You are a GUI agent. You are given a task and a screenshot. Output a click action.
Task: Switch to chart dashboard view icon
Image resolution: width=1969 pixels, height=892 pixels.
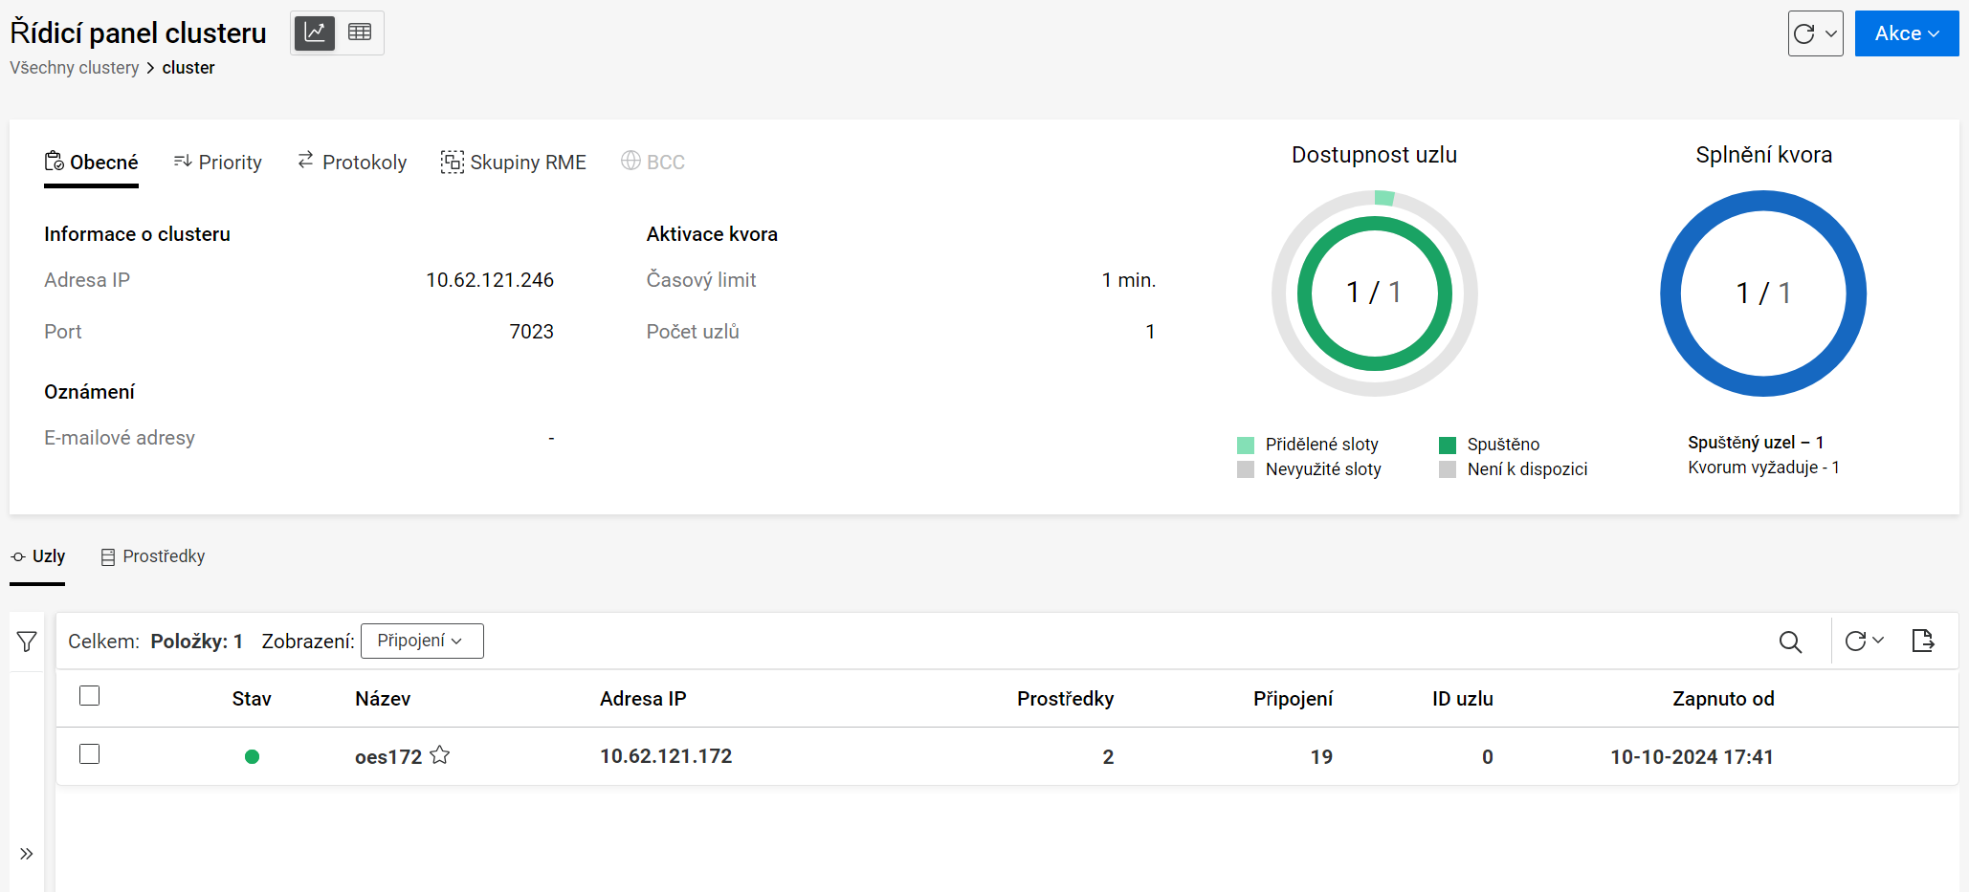[x=314, y=33]
